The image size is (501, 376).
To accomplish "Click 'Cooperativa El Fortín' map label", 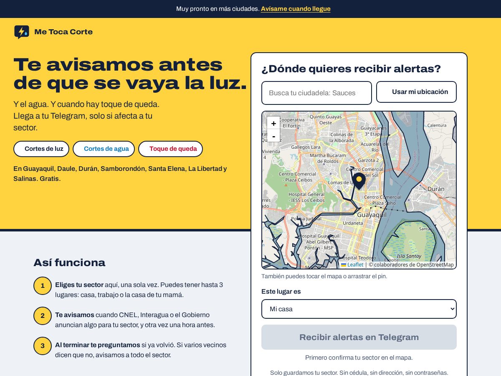I will [x=291, y=122].
